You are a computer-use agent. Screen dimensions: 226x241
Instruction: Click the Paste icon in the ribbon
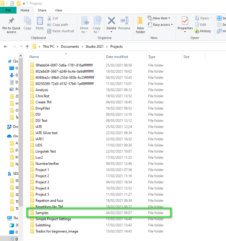click(40, 21)
